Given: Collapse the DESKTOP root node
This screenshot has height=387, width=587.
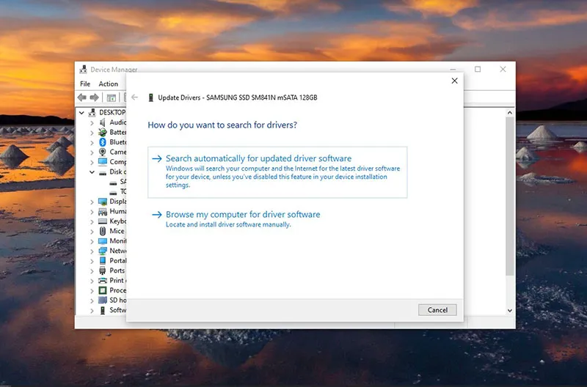Looking at the screenshot, I should pyautogui.click(x=81, y=113).
